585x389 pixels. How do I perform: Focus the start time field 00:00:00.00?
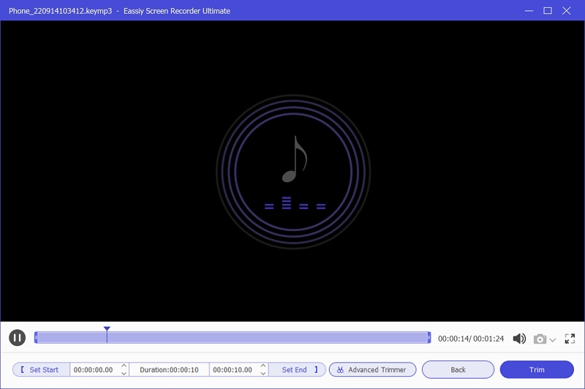tap(94, 369)
